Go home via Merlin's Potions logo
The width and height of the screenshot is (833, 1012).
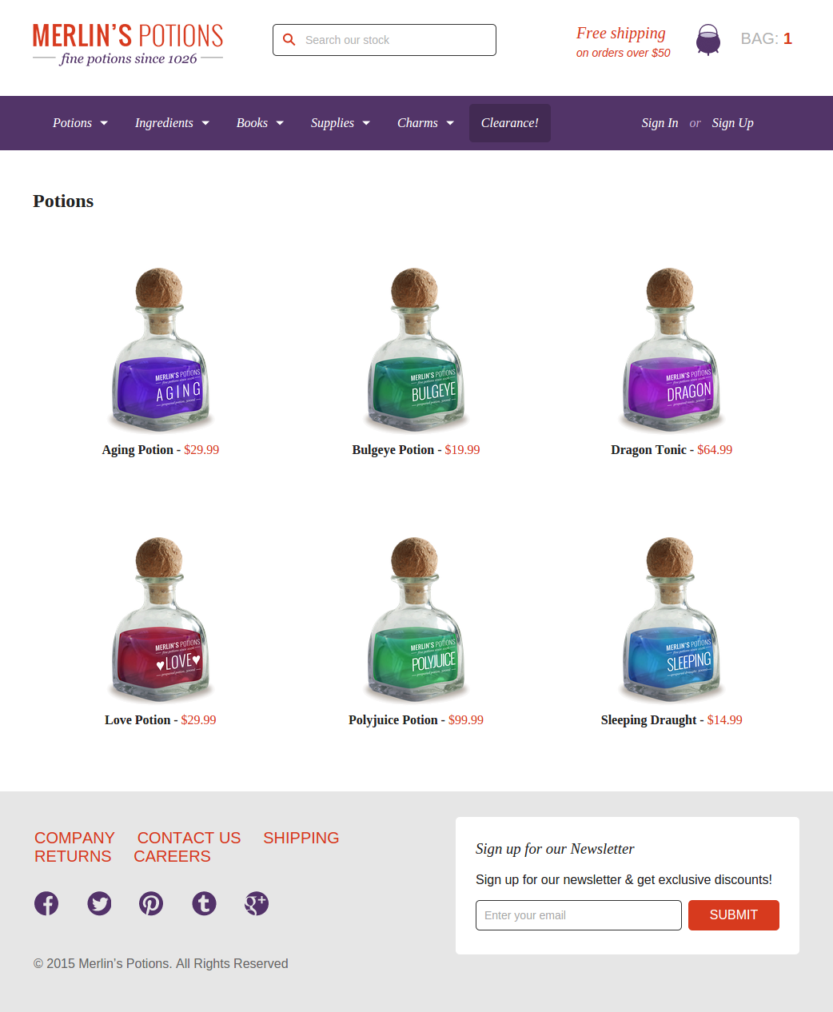tap(128, 45)
